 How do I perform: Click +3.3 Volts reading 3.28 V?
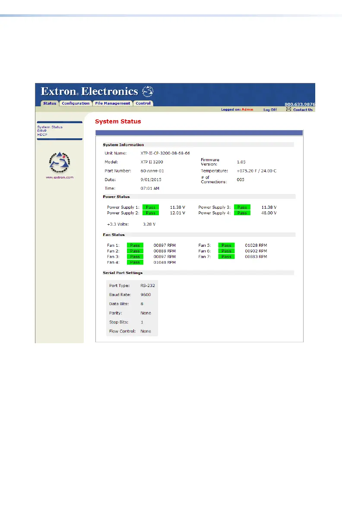coord(149,224)
